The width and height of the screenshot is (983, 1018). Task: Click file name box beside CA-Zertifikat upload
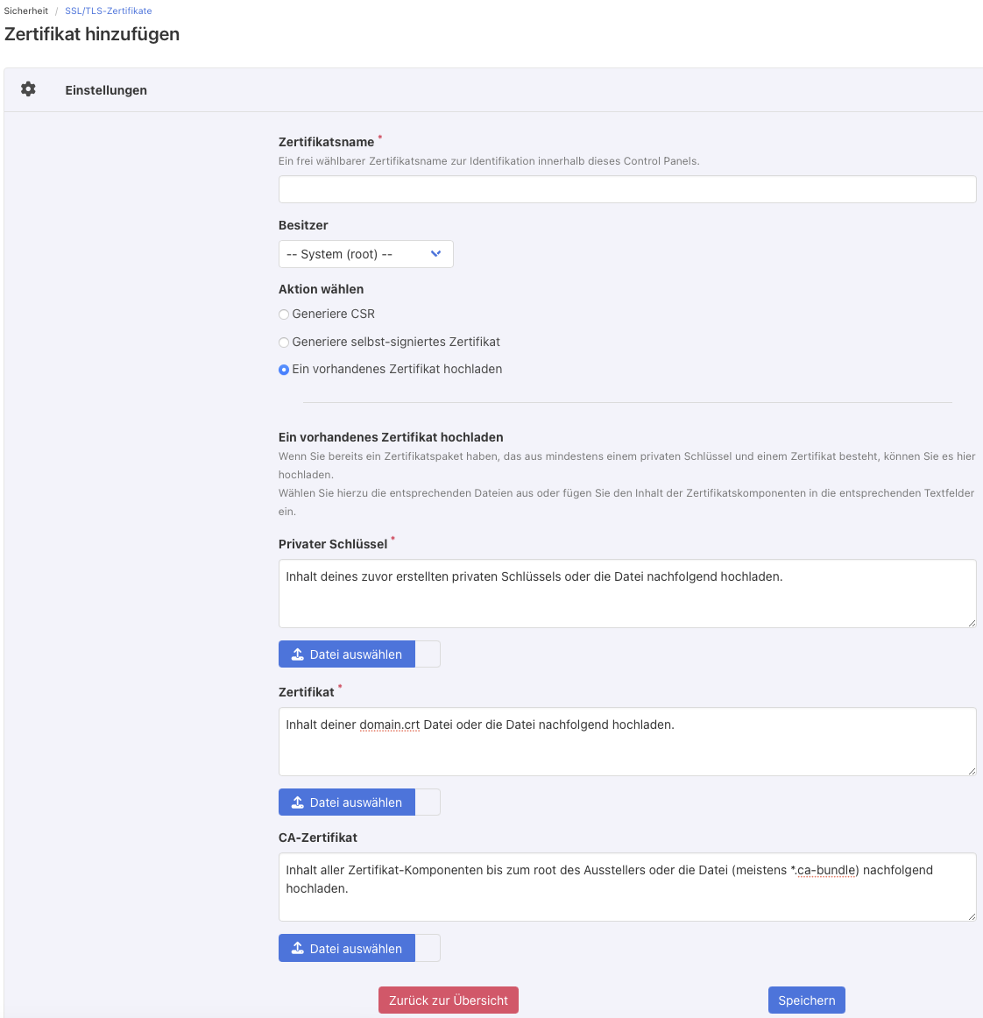point(428,949)
